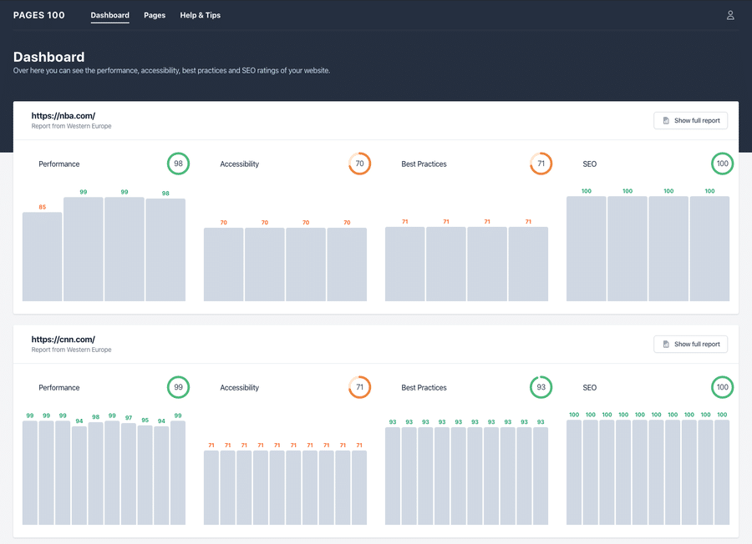The height and width of the screenshot is (544, 752).
Task: Show full report for cnn.com
Action: coord(690,345)
